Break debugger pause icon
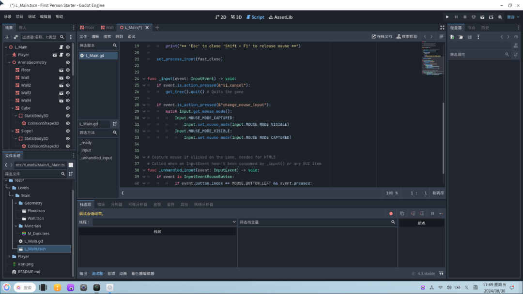 (432, 214)
